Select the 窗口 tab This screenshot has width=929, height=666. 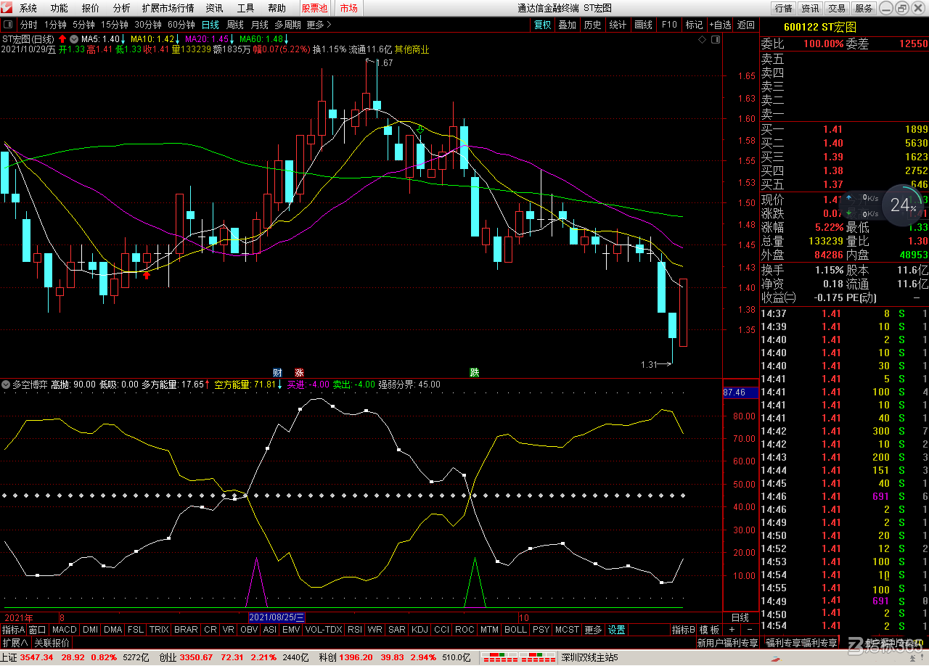click(x=38, y=630)
